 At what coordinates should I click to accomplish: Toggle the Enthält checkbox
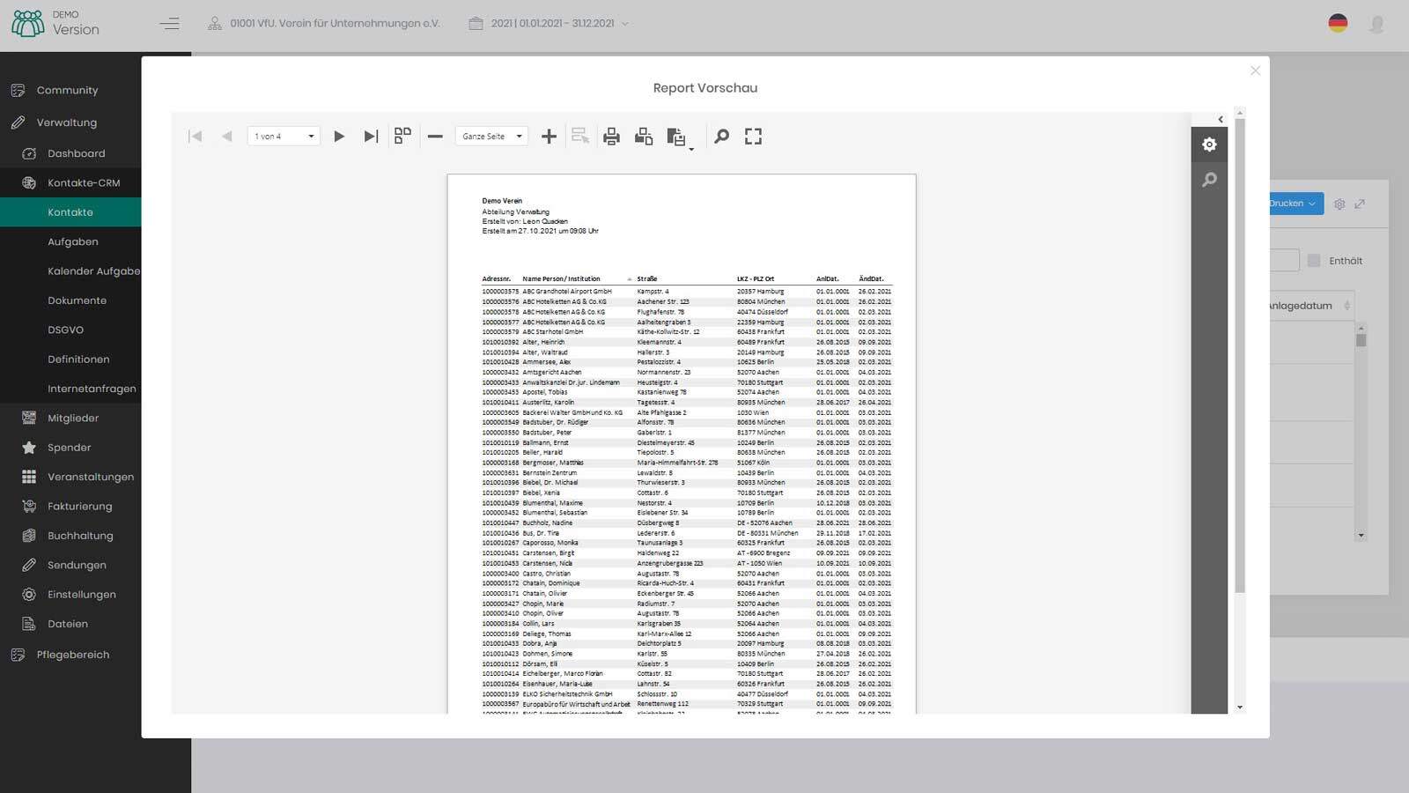click(1314, 261)
